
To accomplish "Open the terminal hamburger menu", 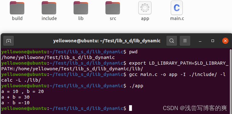I will pyautogui.click(x=185, y=41).
